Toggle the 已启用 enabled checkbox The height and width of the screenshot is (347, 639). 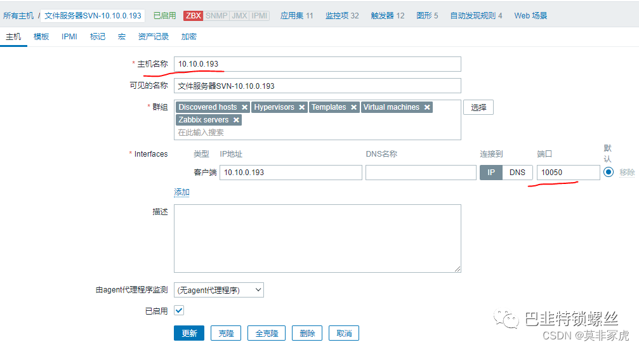[x=179, y=310]
